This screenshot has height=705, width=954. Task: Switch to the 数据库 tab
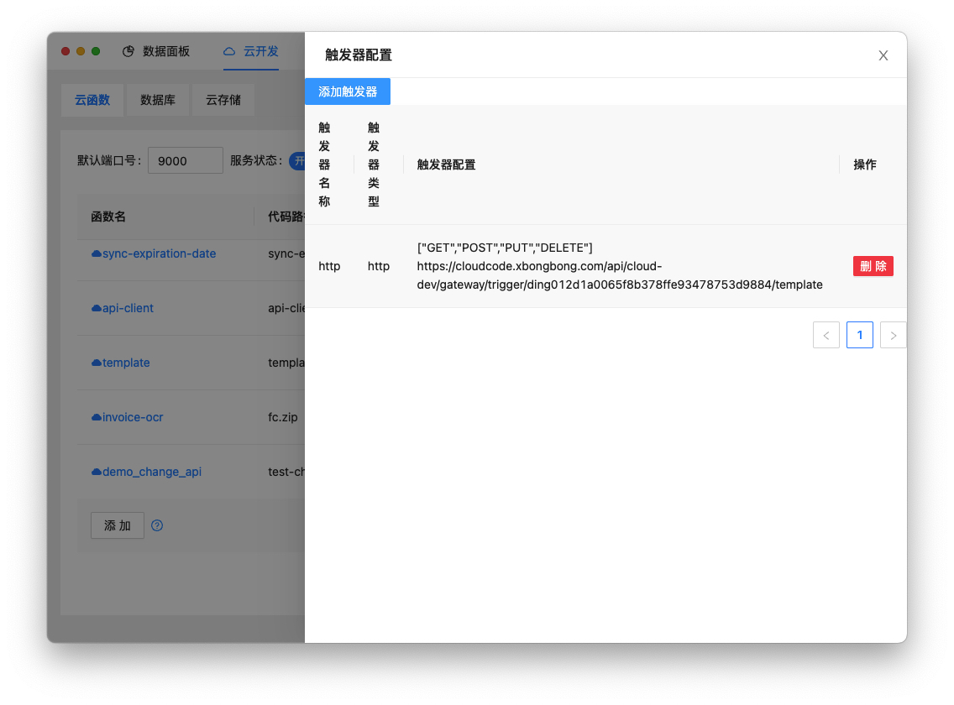[x=158, y=100]
